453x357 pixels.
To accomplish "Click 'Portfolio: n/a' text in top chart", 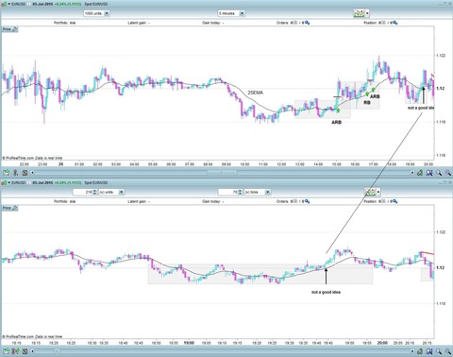I will [x=64, y=23].
